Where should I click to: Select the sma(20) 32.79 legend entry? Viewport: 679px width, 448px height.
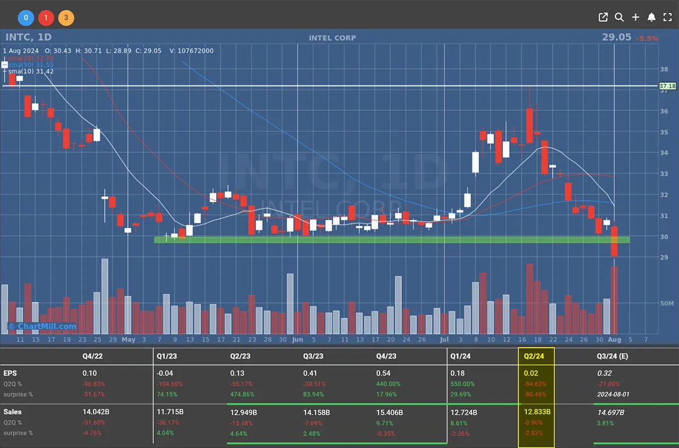(31, 58)
